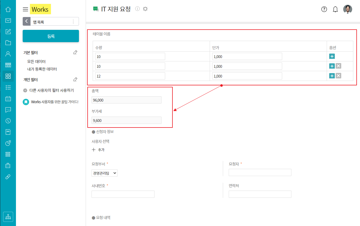Open the calendar icon in sidebar
This screenshot has height=226, width=360.
point(8,98)
